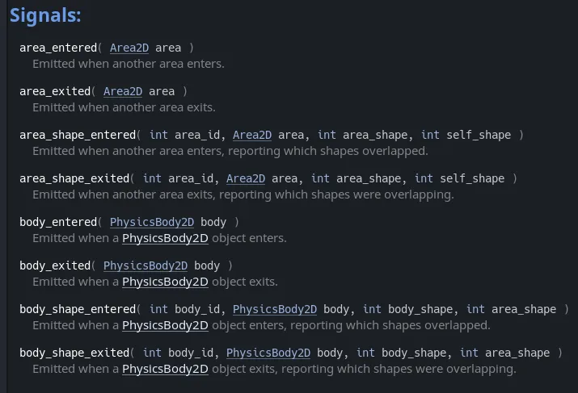Click Area2D link in area_exited signal
578x393 pixels.
tap(122, 91)
